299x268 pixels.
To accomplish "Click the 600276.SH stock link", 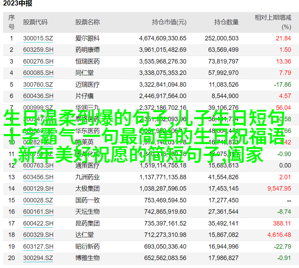I will pos(38,61).
